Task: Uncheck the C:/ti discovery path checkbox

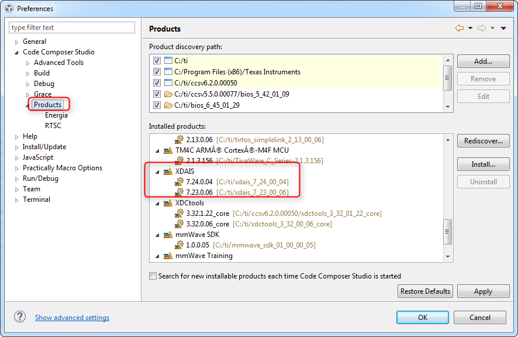Action: pos(157,60)
